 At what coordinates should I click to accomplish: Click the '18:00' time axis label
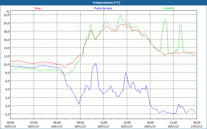tap(150, 123)
